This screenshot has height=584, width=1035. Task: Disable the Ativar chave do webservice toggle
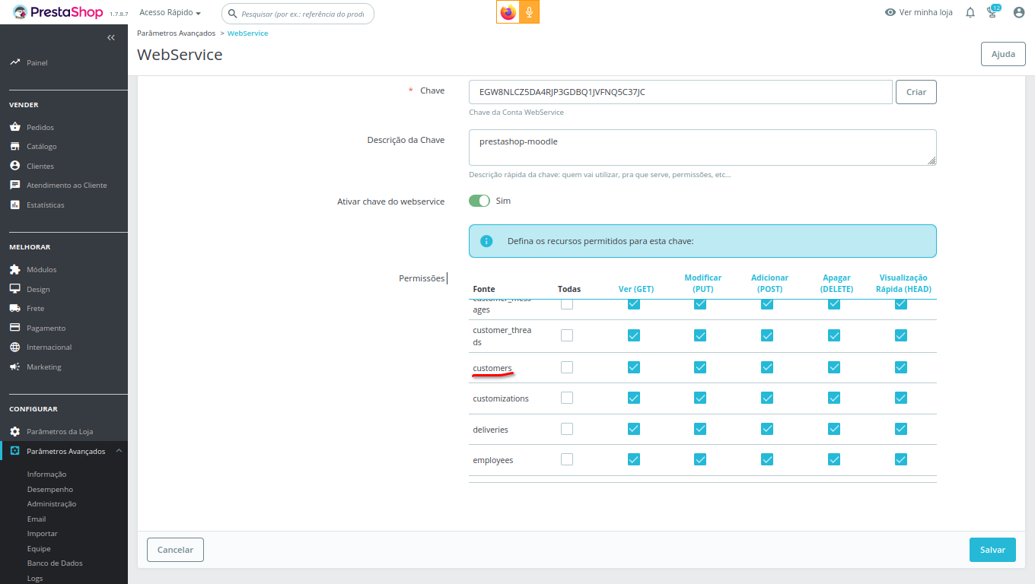point(479,200)
